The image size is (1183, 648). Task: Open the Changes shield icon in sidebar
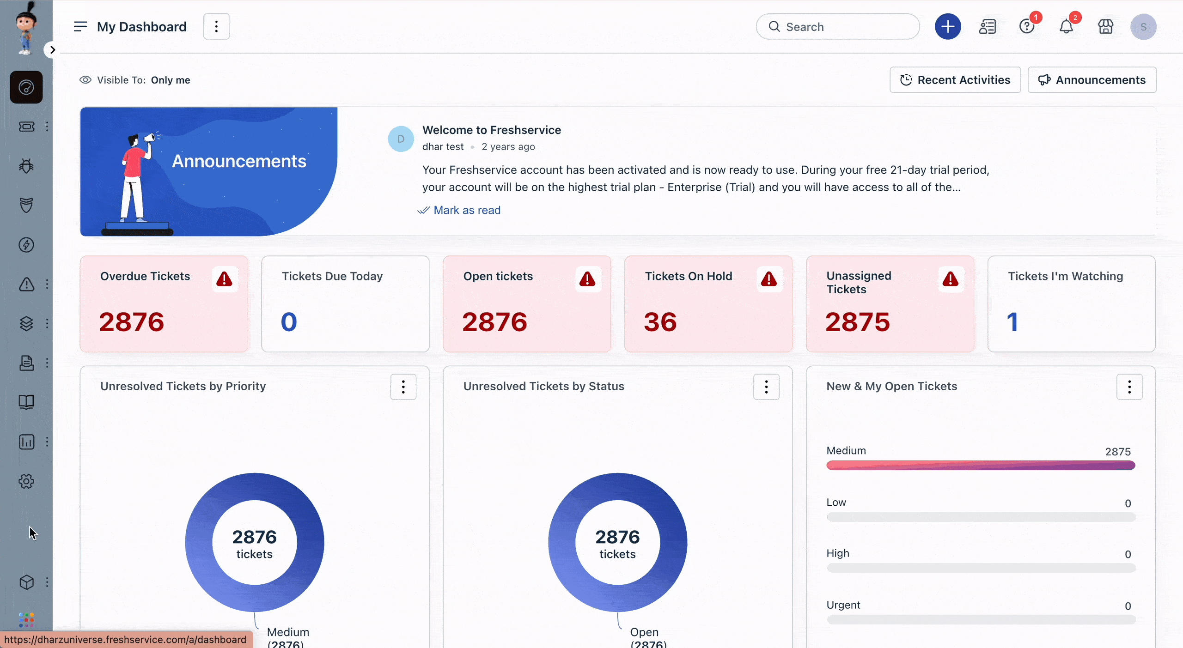pyautogui.click(x=26, y=205)
